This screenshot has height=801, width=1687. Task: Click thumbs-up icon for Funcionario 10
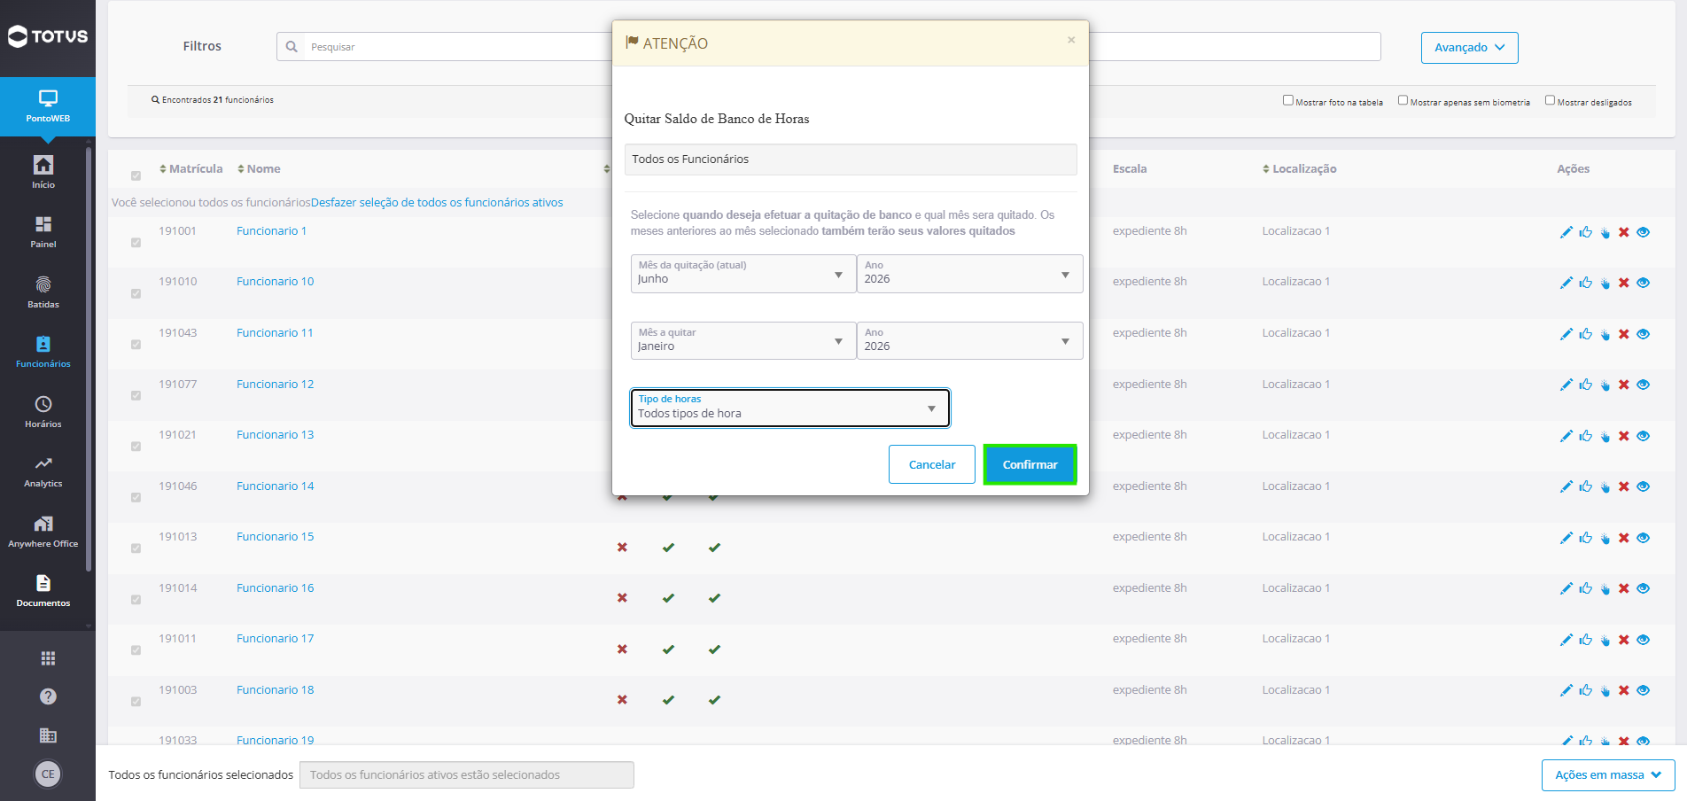click(1586, 283)
